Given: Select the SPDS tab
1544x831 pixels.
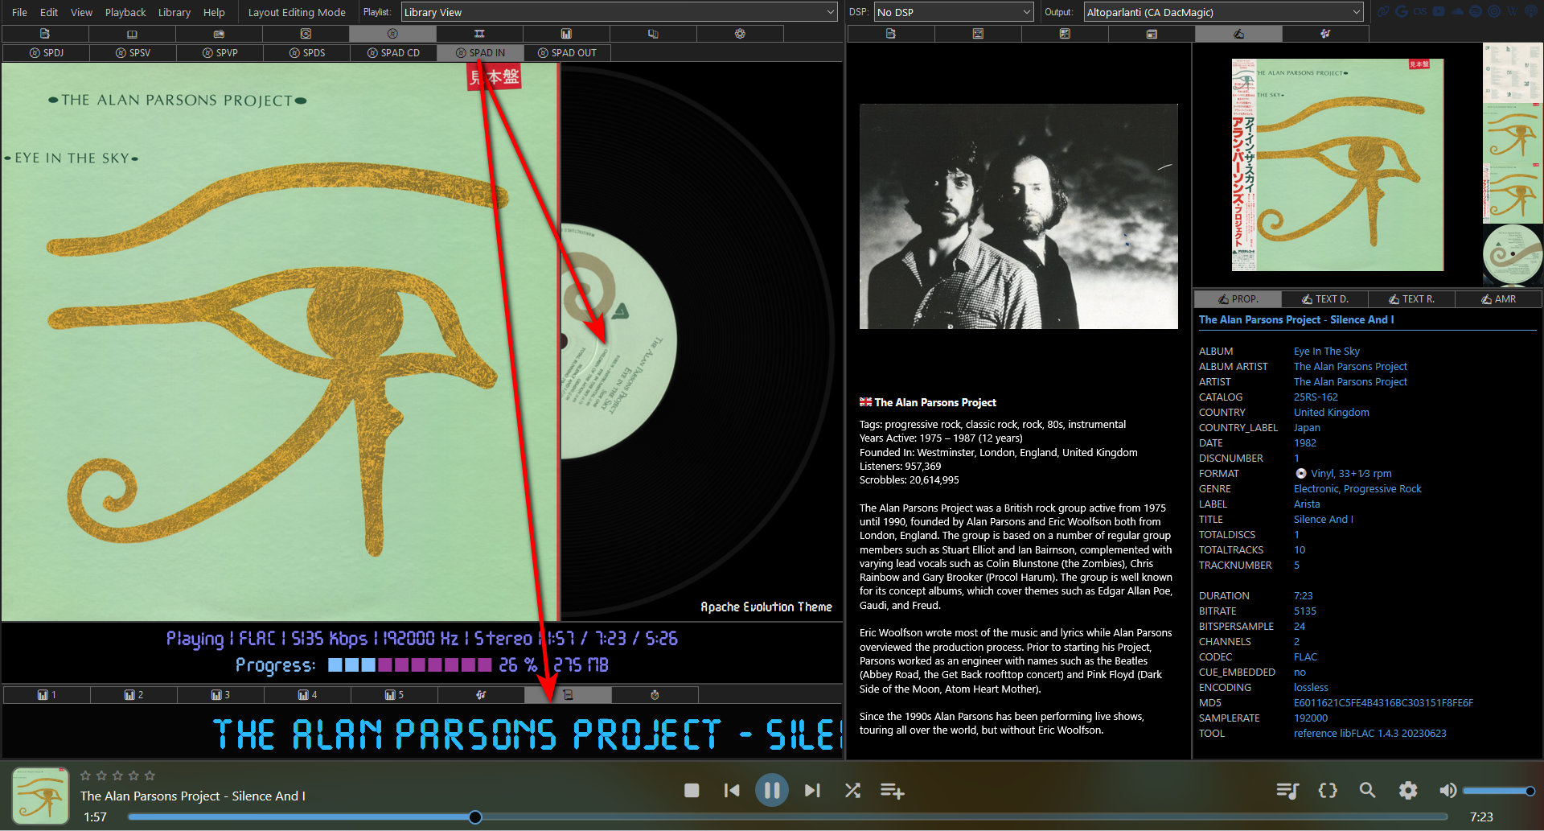Looking at the screenshot, I should 306,52.
